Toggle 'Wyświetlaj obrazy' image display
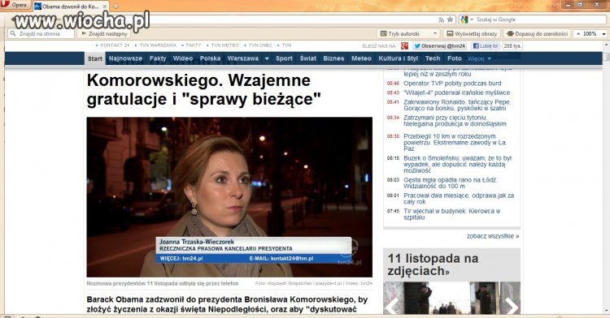 point(472,34)
